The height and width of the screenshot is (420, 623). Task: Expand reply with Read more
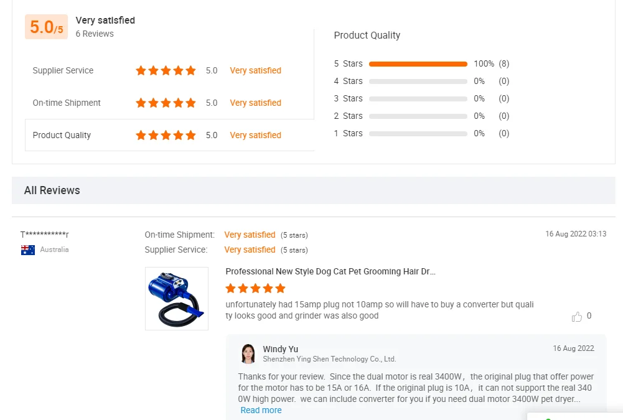coord(261,411)
